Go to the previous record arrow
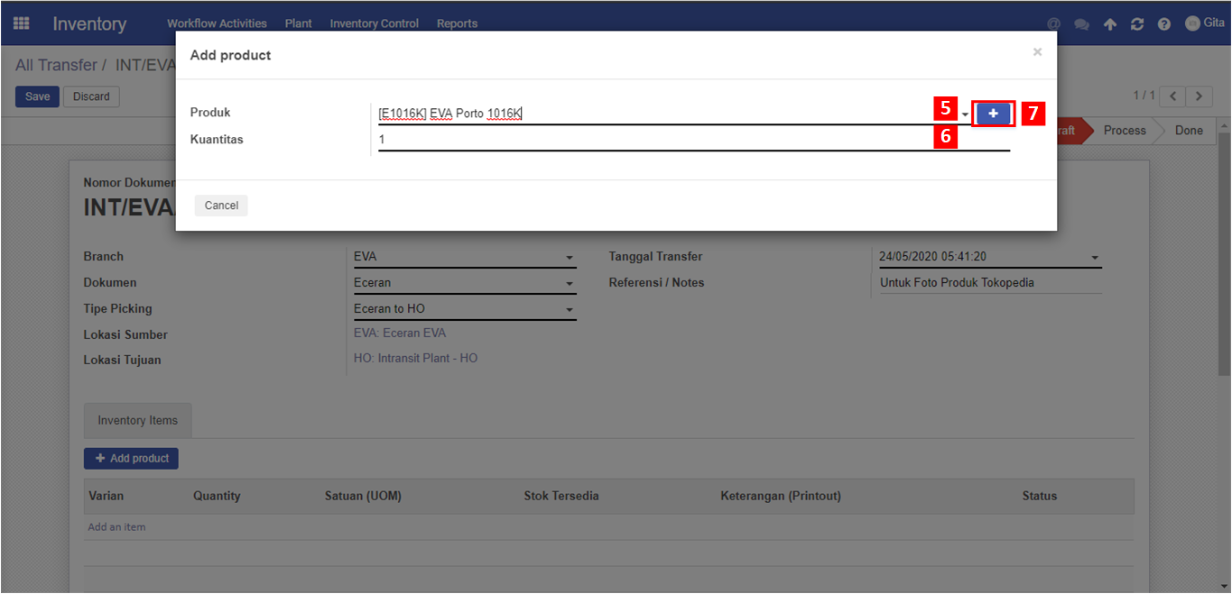The width and height of the screenshot is (1232, 594). (x=1173, y=96)
